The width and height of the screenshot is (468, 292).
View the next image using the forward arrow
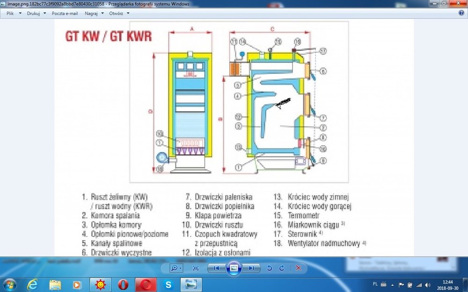[251, 268]
